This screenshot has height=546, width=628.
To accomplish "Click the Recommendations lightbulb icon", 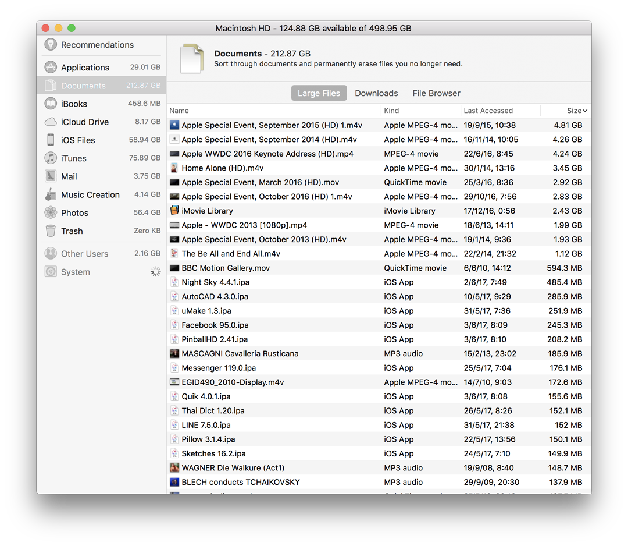I will pyautogui.click(x=51, y=44).
